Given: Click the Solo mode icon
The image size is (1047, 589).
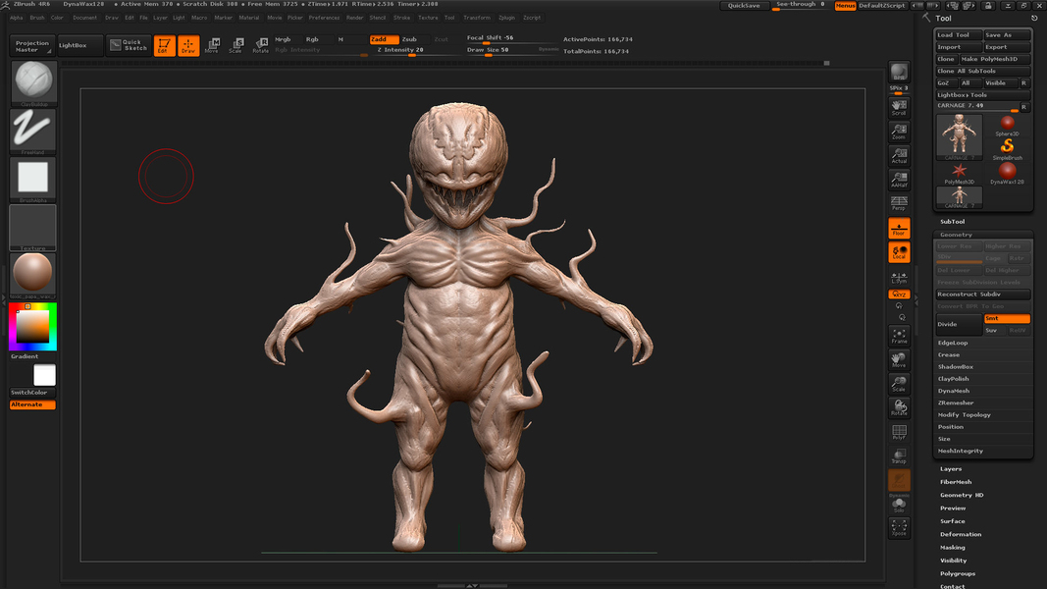Looking at the screenshot, I should click(x=899, y=506).
